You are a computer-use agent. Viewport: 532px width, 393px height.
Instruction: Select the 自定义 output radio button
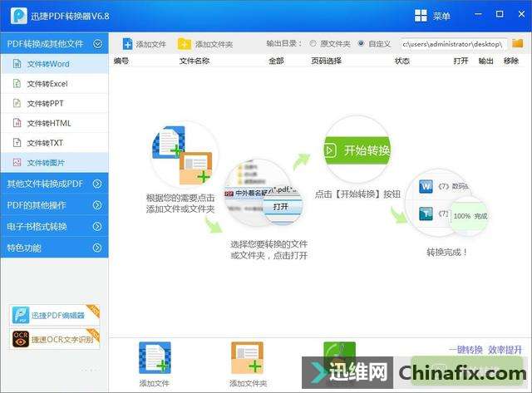(362, 43)
